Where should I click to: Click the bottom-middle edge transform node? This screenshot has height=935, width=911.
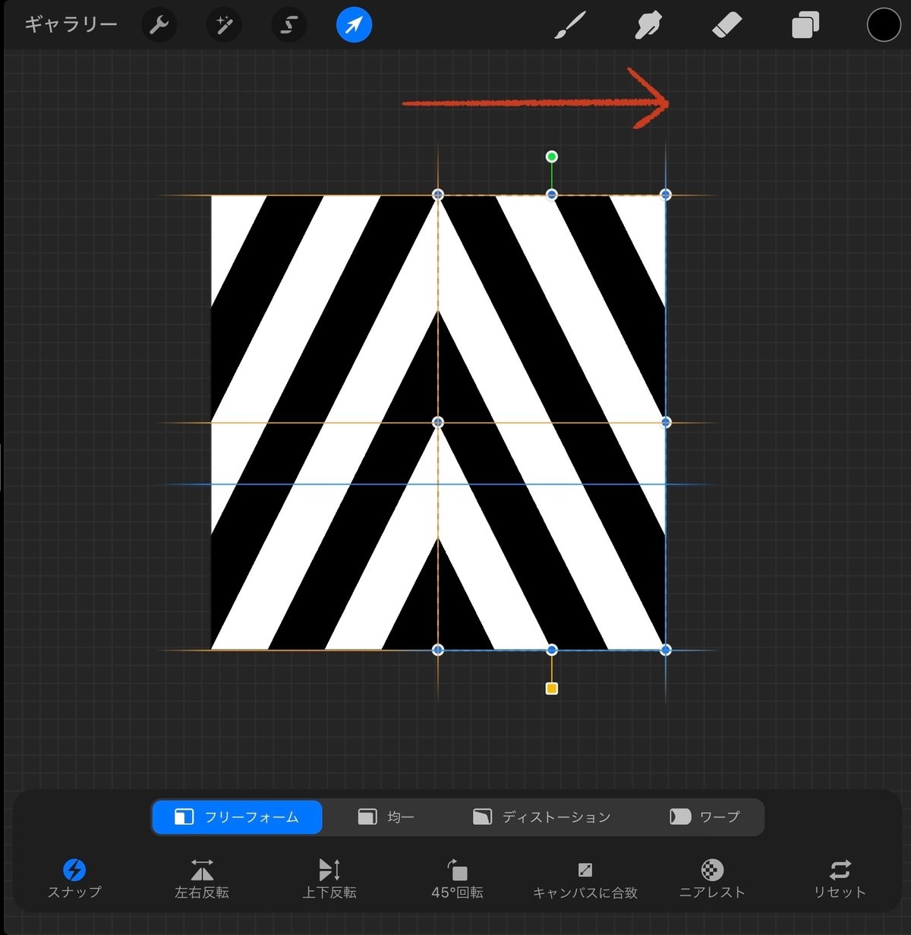pos(552,650)
